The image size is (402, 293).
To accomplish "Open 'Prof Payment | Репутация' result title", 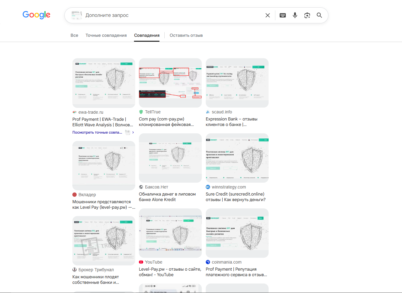I will click(x=236, y=272).
